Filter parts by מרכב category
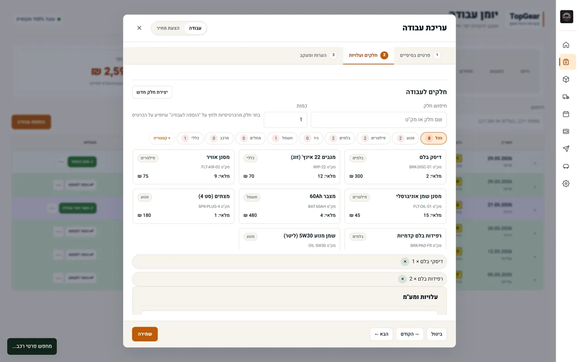The width and height of the screenshot is (579, 362). coord(219,138)
